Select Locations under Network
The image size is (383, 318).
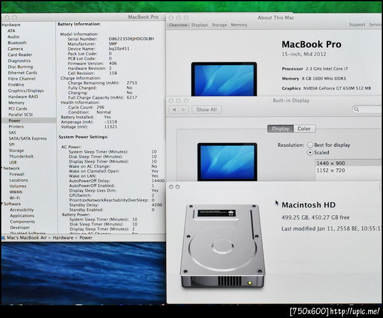pos(19,180)
